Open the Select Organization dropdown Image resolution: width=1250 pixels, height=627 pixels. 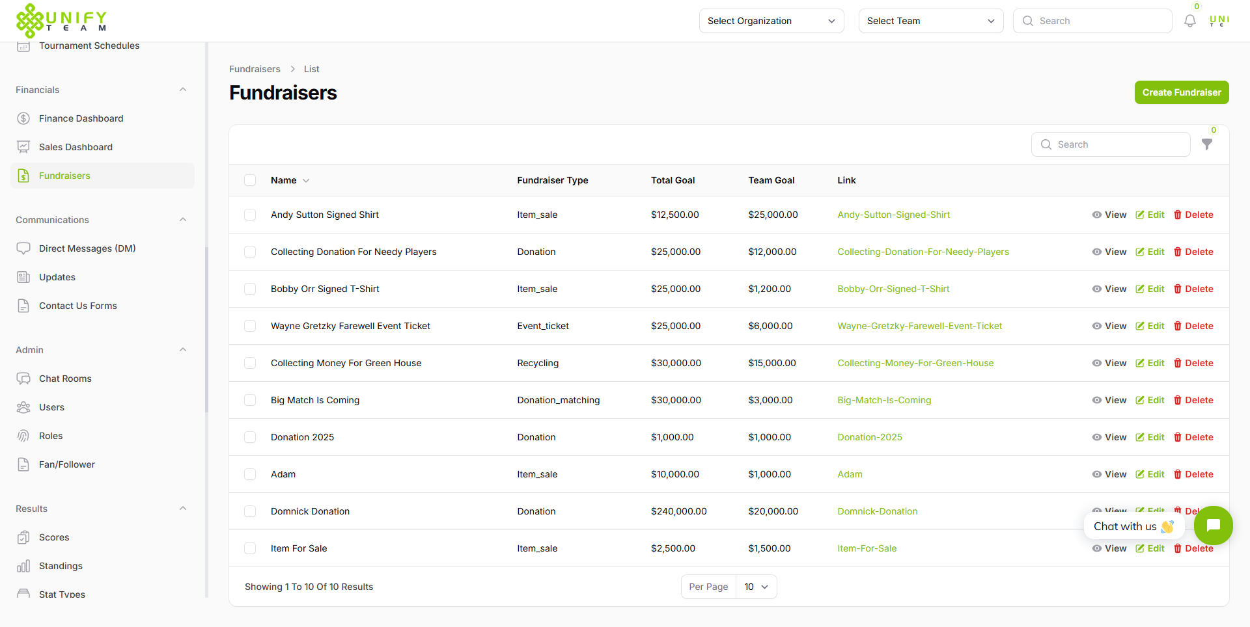click(x=771, y=21)
